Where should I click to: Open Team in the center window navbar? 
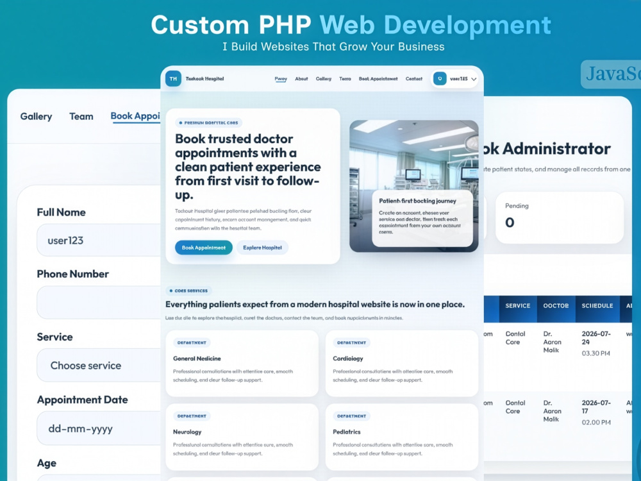pos(345,78)
